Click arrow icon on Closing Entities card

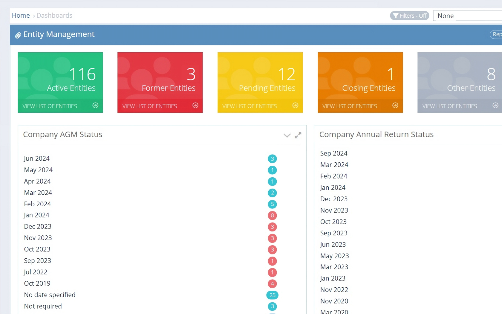pos(395,105)
